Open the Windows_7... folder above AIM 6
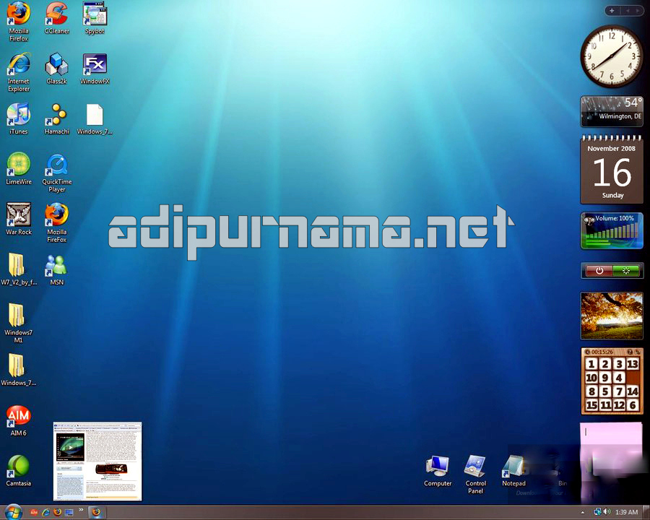 pos(18,370)
